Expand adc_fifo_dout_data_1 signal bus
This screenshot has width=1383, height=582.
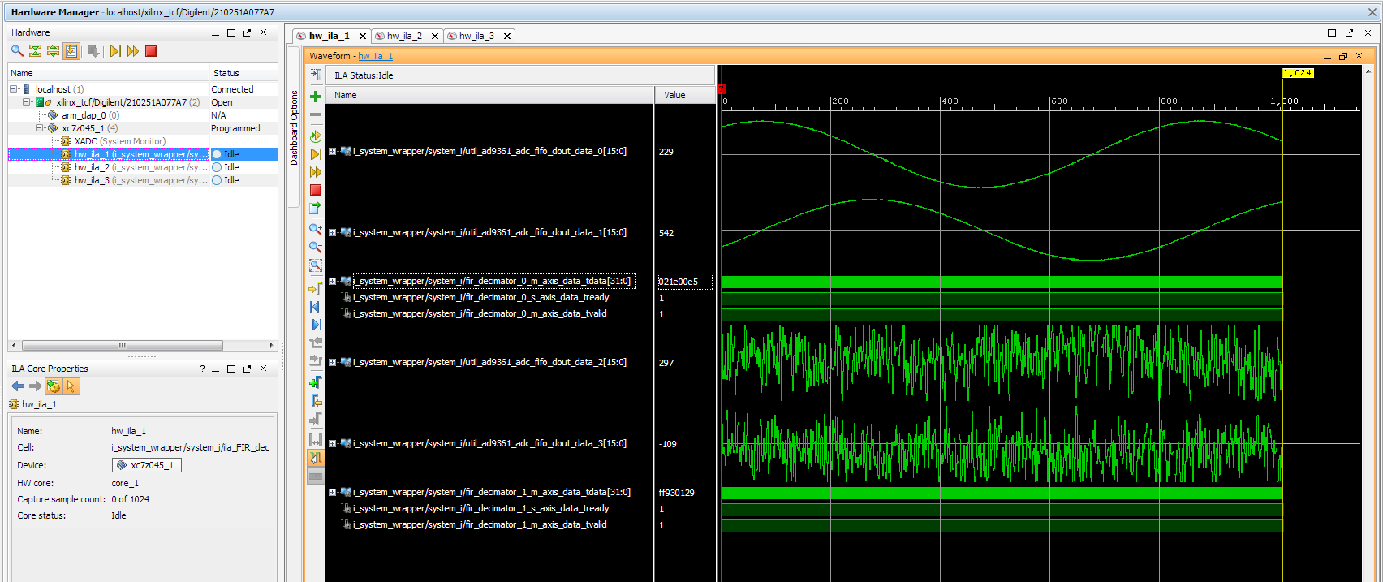coord(332,232)
